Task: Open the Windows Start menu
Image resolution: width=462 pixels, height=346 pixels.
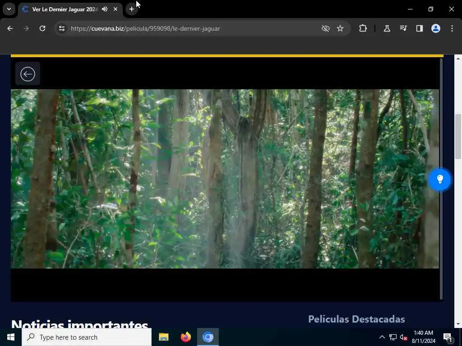Action: click(11, 337)
